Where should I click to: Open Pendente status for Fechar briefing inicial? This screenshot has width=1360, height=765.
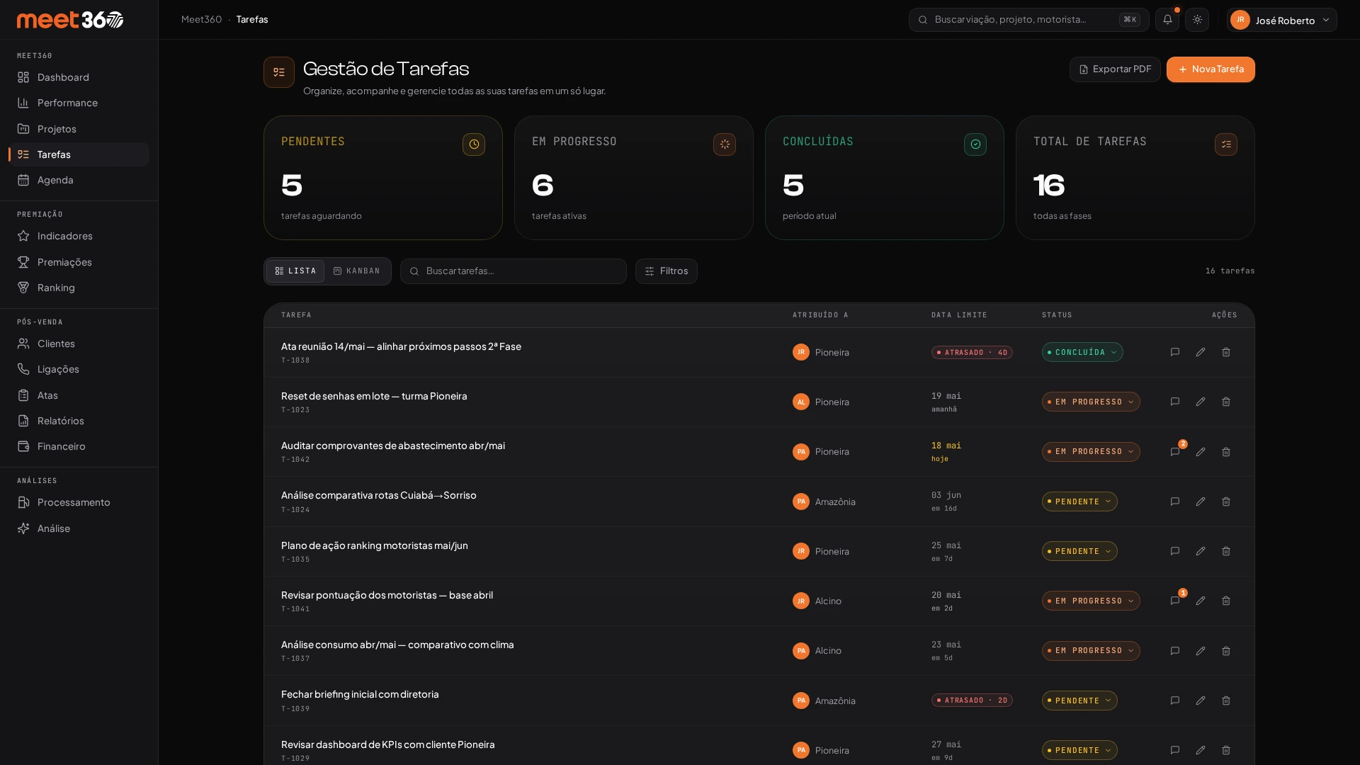click(x=1079, y=701)
